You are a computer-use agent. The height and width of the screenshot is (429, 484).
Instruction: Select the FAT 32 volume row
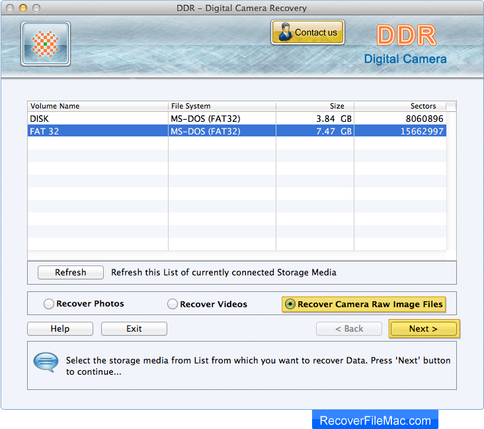tap(237, 131)
